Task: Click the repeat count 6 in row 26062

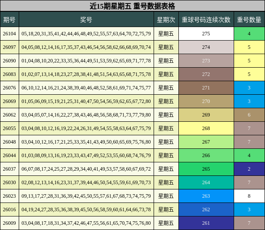Action: point(249,115)
